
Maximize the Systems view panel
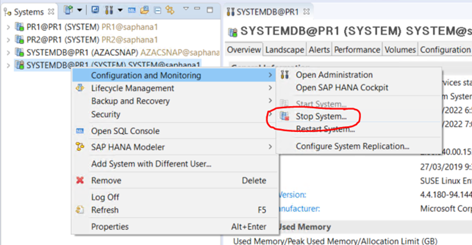pyautogui.click(x=210, y=10)
